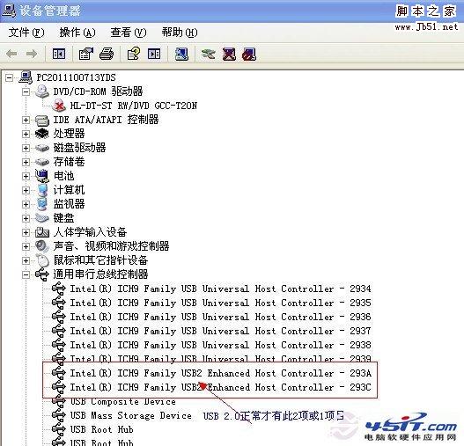Expand the 声音、视频和游戏控制器 node
Image resolution: width=464 pixels, height=446 pixels.
[26, 246]
